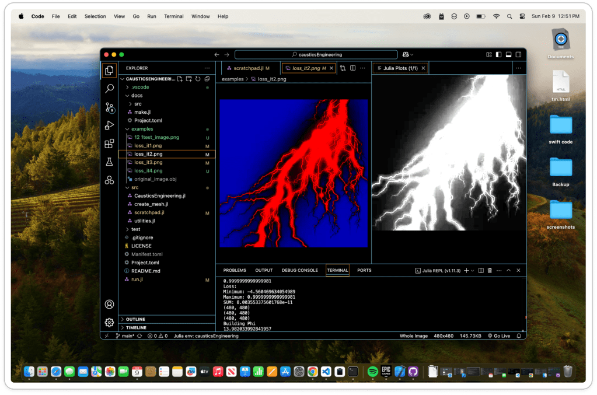597x395 pixels.
Task: Expand the OUTLINE section
Action: (135, 319)
